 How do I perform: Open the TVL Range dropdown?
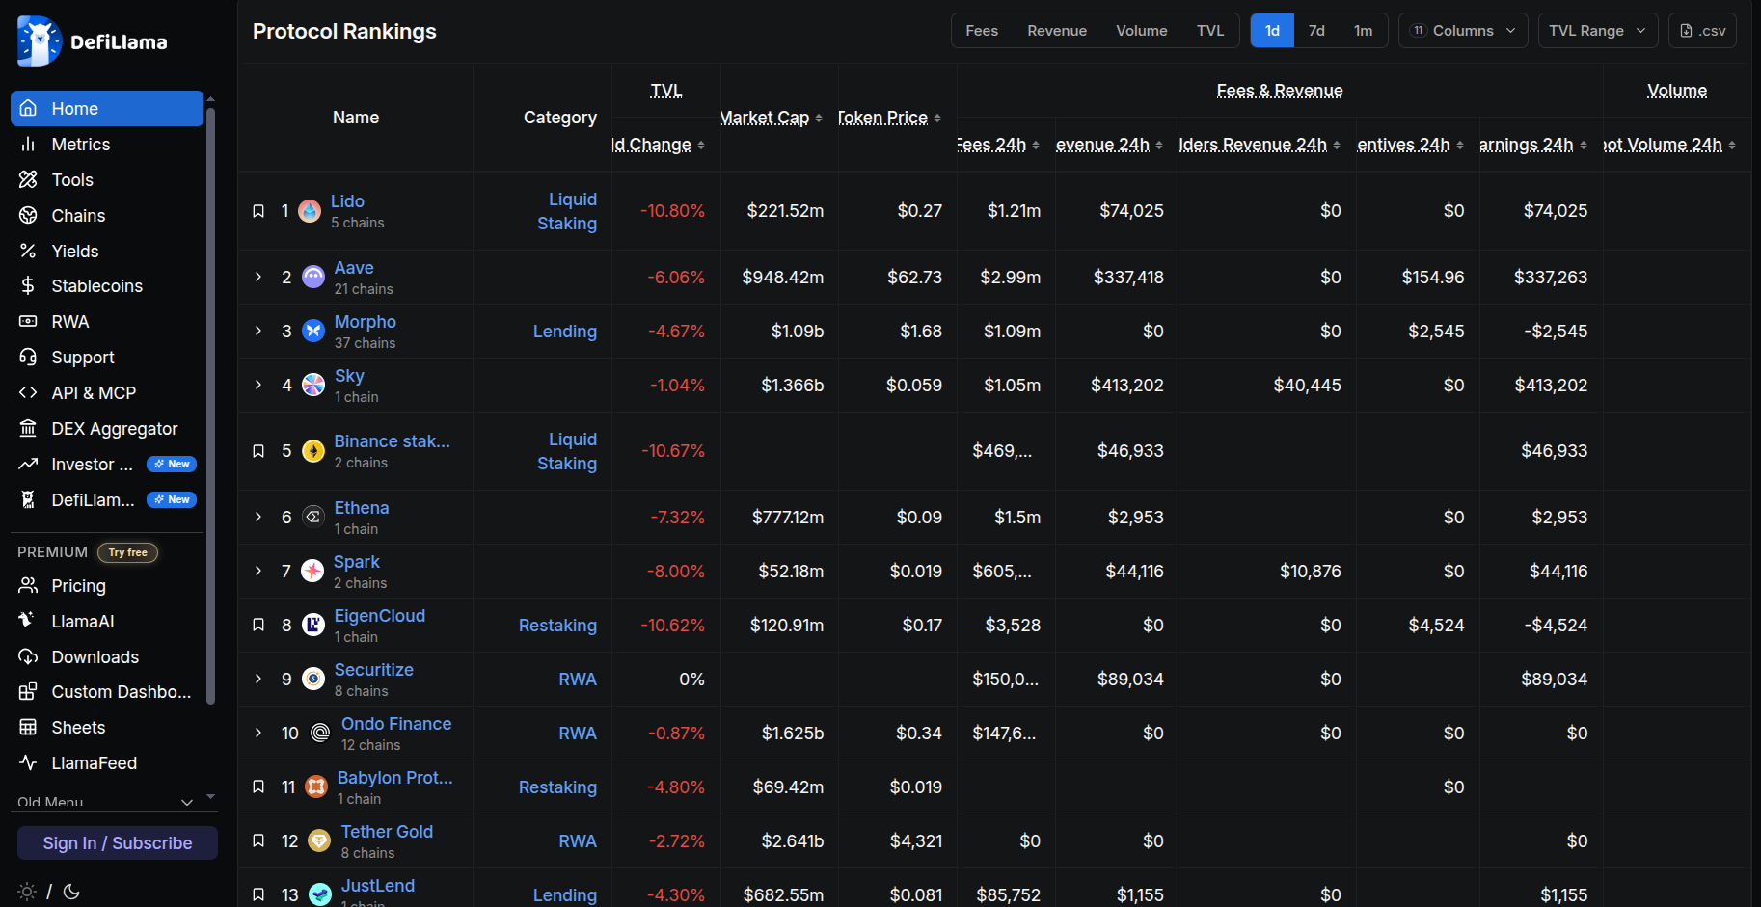[1598, 31]
